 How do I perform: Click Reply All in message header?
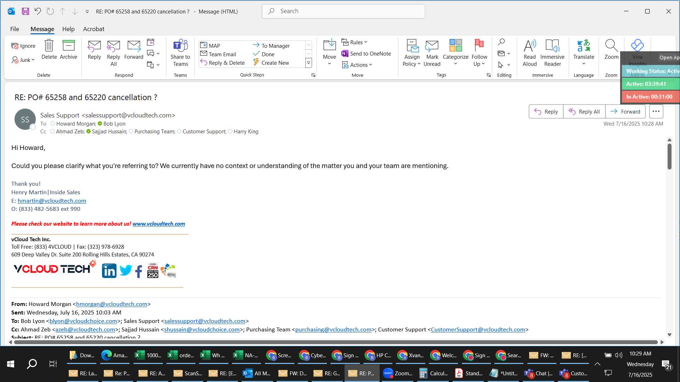pyautogui.click(x=584, y=112)
